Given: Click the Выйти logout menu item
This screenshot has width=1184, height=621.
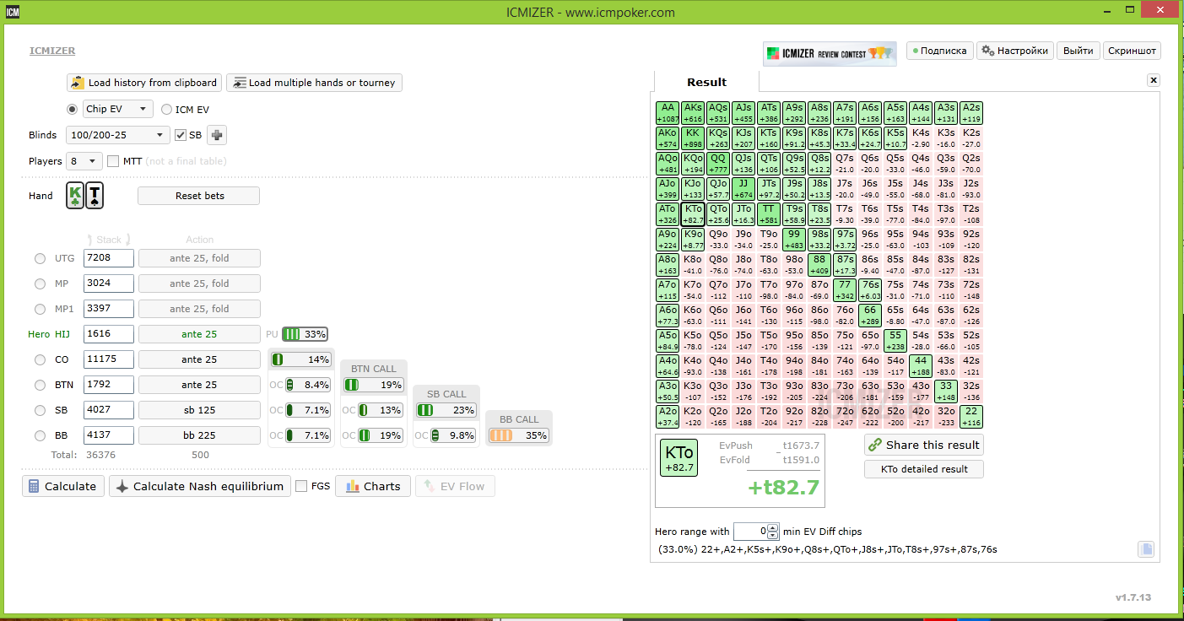Looking at the screenshot, I should [1079, 51].
